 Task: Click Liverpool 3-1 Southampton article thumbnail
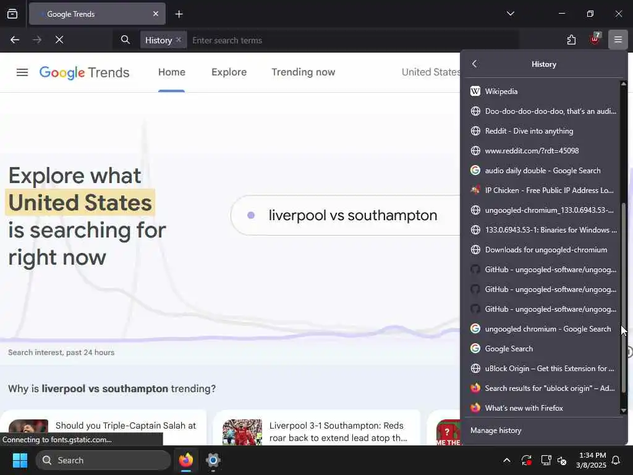[242, 432]
